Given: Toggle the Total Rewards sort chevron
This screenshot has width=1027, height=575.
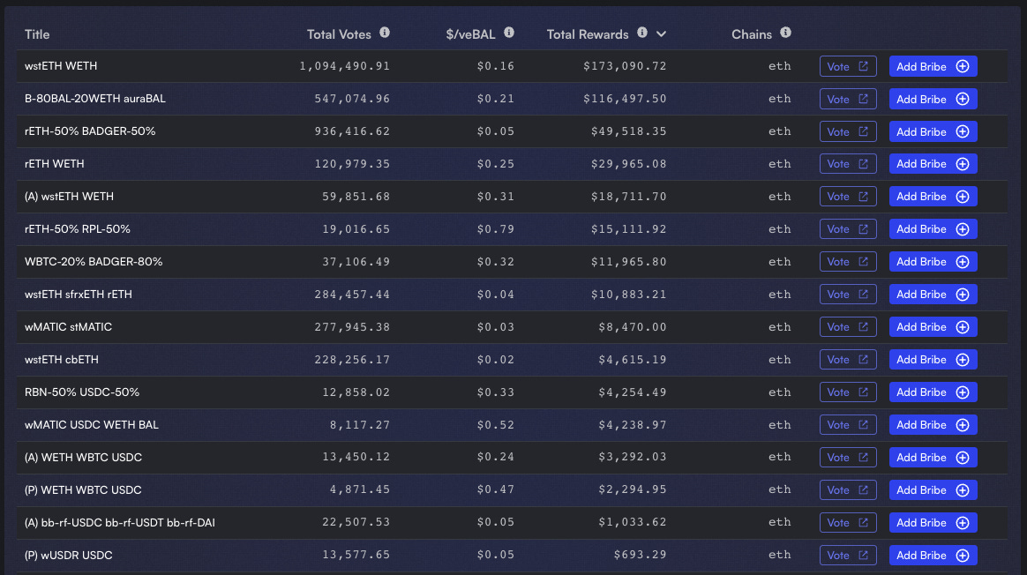Looking at the screenshot, I should click(662, 34).
